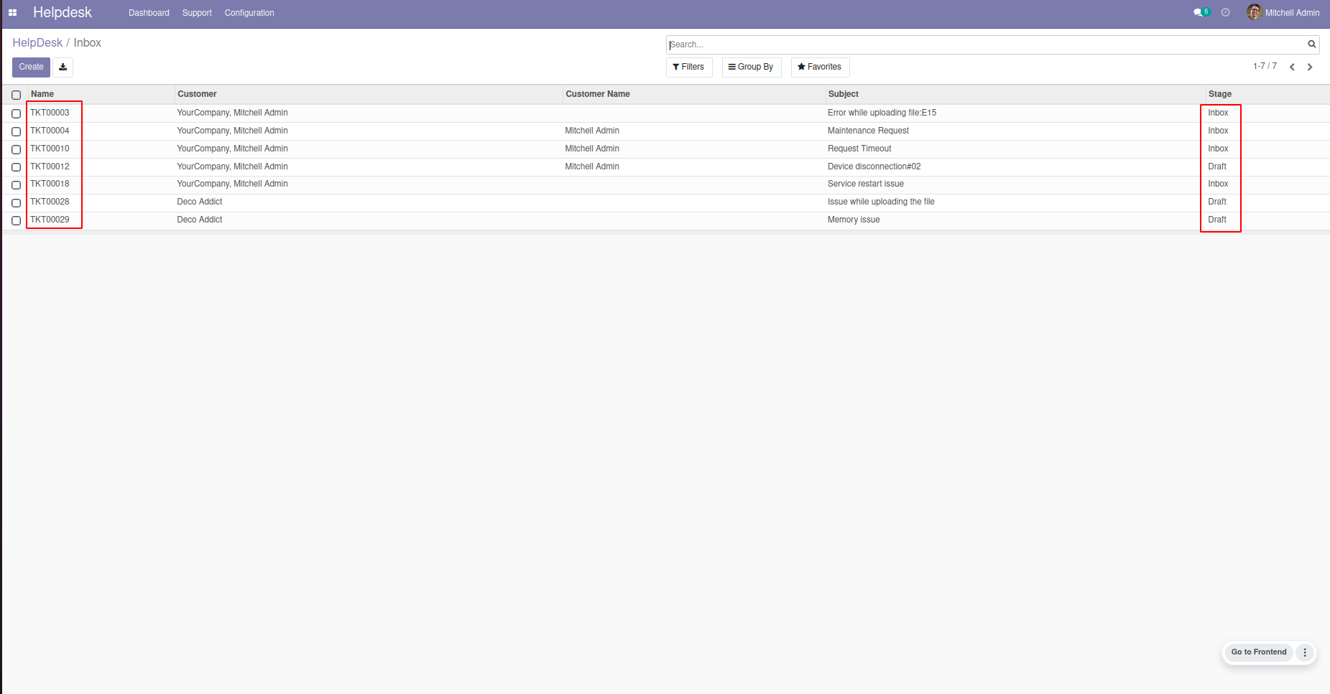Click subject 'Request Timeout'
This screenshot has width=1330, height=694.
click(859, 149)
